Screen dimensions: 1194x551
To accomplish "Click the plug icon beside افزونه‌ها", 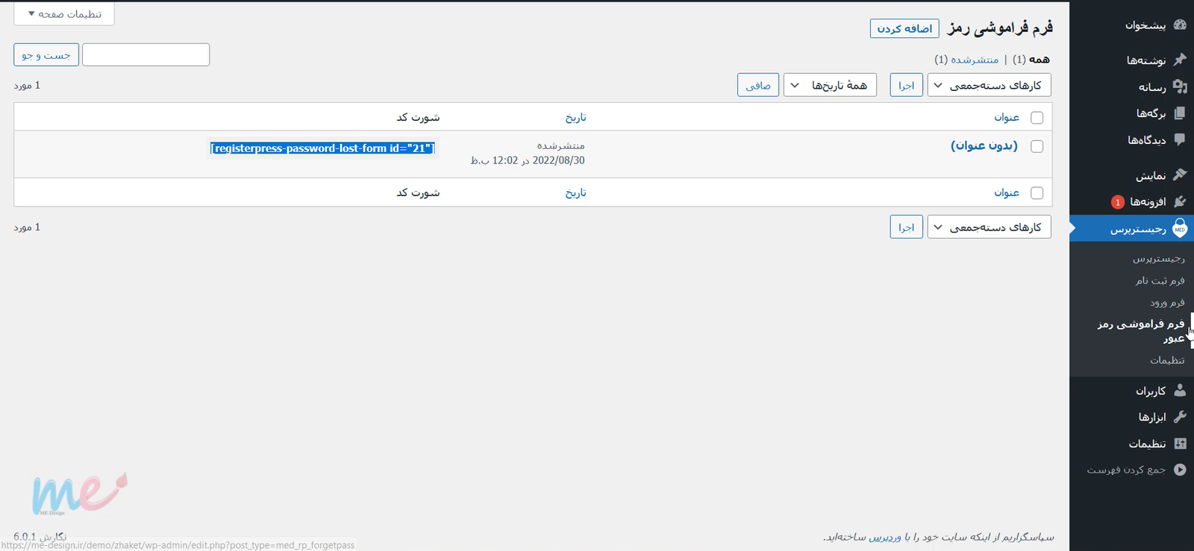I will pyautogui.click(x=1180, y=201).
